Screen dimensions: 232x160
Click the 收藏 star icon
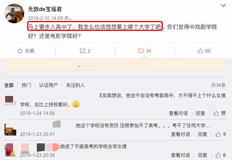click(x=20, y=51)
